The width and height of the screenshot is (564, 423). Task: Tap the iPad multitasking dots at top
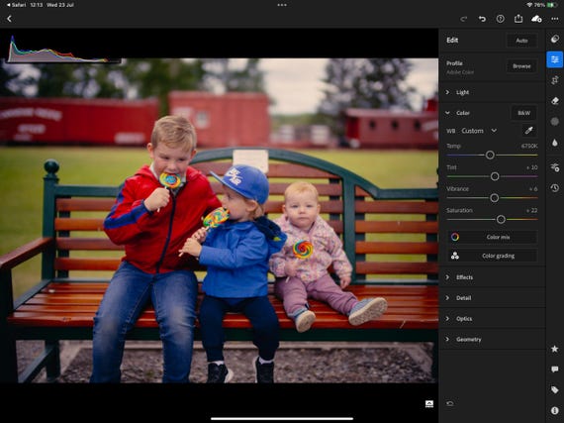tap(282, 5)
